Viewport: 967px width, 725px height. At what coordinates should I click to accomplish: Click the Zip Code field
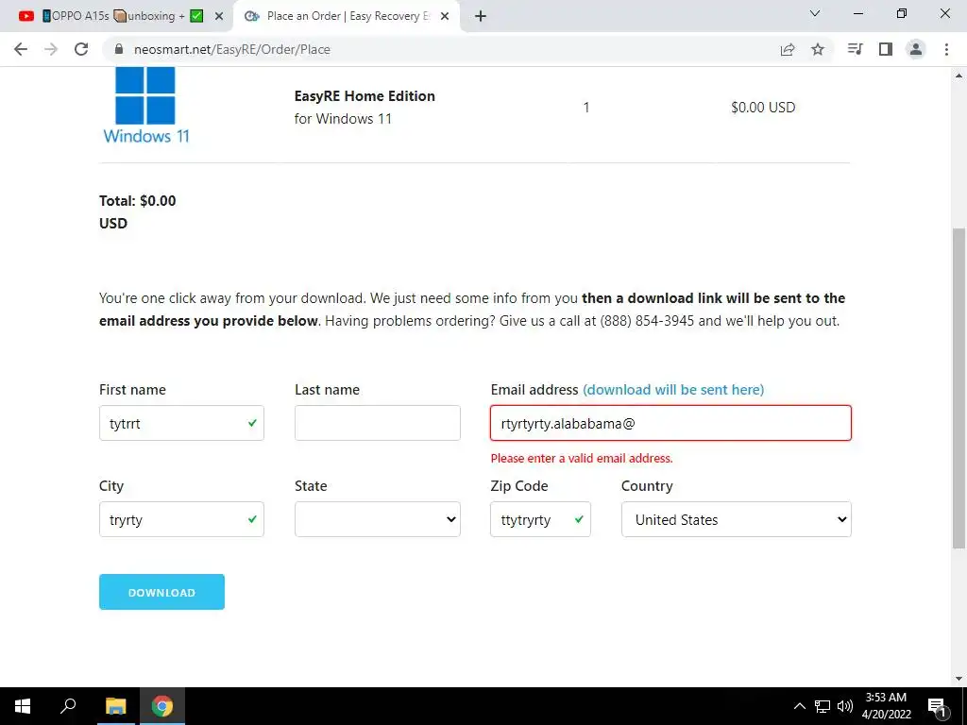(540, 519)
